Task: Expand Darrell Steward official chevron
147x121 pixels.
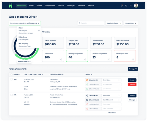Action: click(119, 100)
